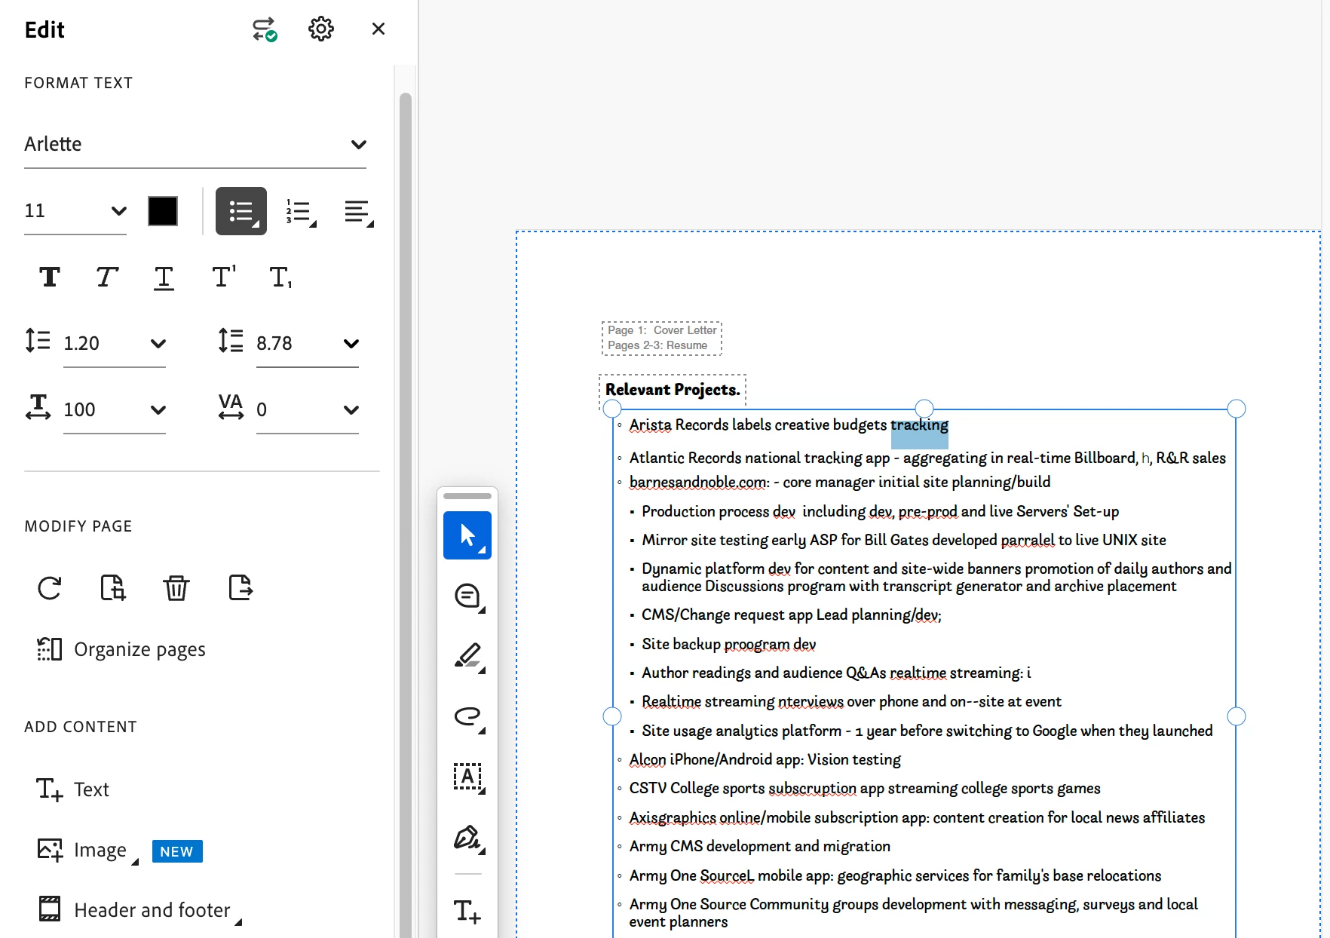The height and width of the screenshot is (938, 1330).
Task: Delete the page with the trash icon
Action: point(176,588)
